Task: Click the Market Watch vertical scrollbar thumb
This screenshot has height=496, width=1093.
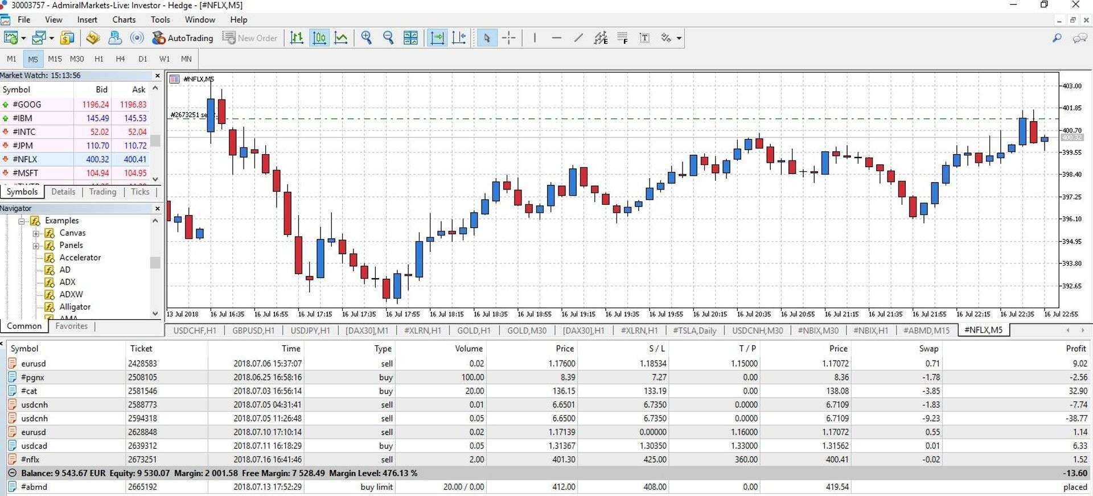Action: point(155,140)
